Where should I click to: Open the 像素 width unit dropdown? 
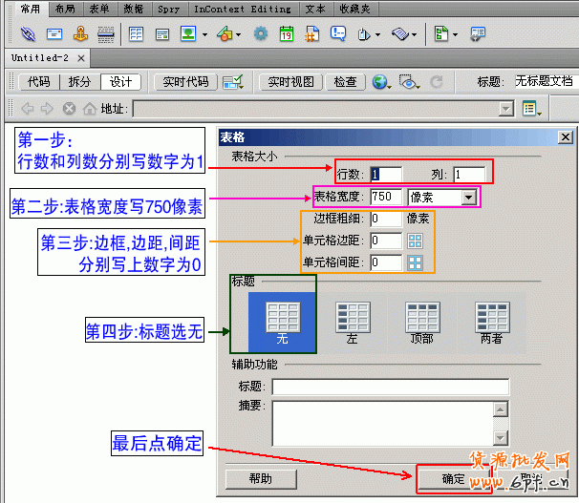point(468,197)
